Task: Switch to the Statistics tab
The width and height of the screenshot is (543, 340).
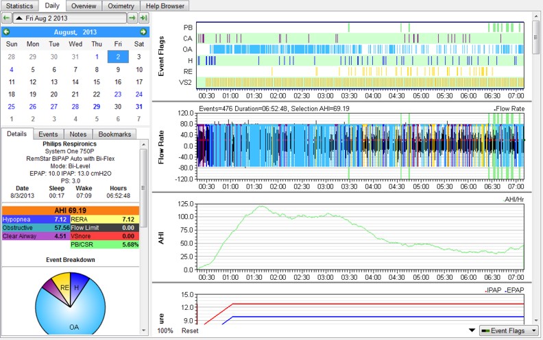Action: point(19,5)
